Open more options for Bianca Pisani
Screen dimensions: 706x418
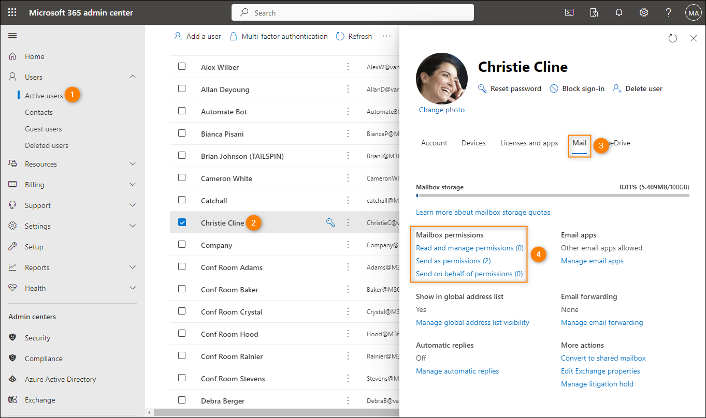pyautogui.click(x=348, y=133)
